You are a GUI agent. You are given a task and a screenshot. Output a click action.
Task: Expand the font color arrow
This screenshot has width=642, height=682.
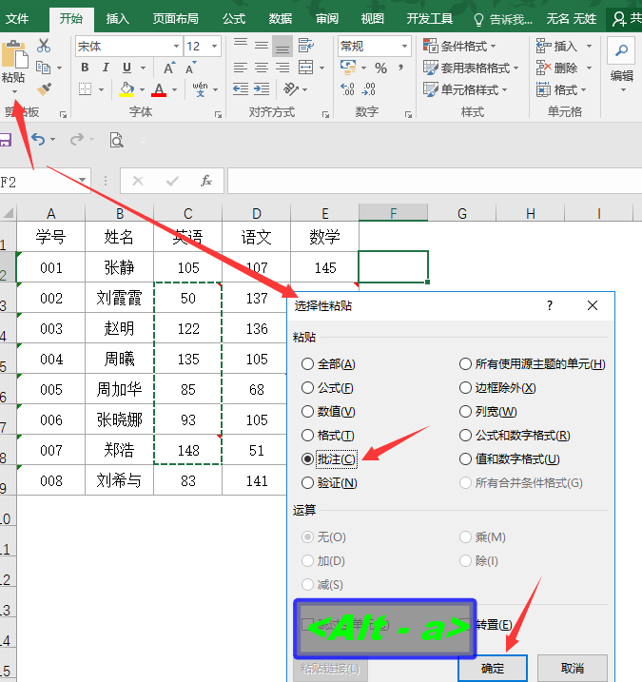click(174, 89)
